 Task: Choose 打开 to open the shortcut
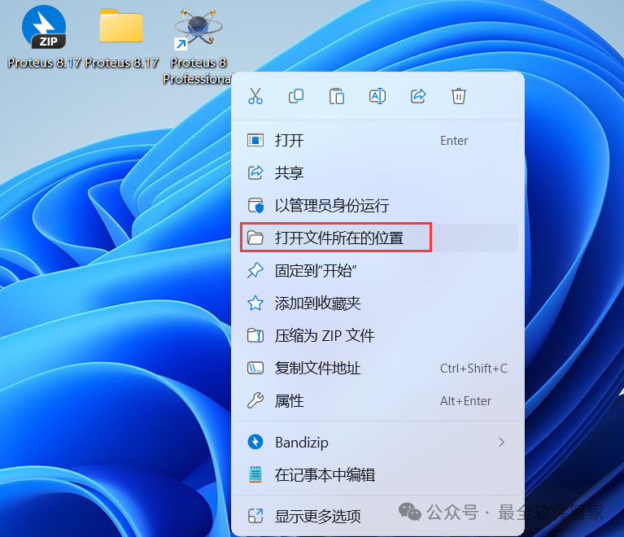290,141
